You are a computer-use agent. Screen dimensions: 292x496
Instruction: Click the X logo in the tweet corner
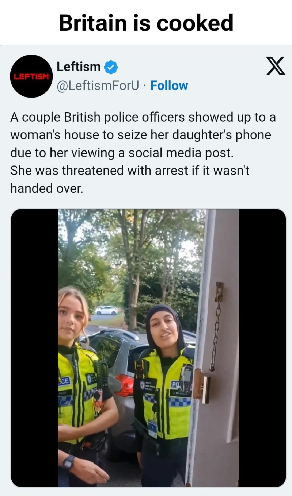(276, 66)
